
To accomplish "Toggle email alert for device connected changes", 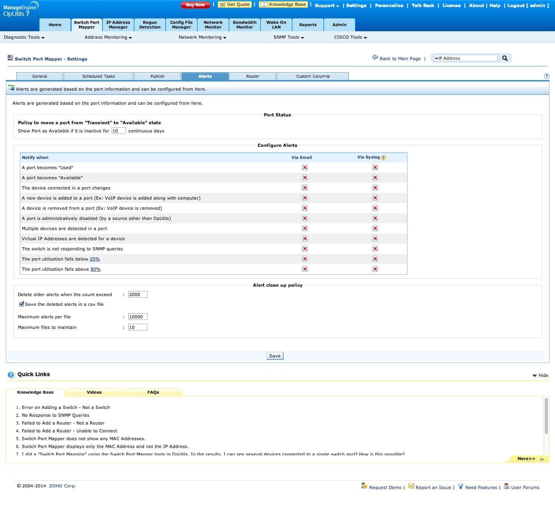I will (305, 187).
